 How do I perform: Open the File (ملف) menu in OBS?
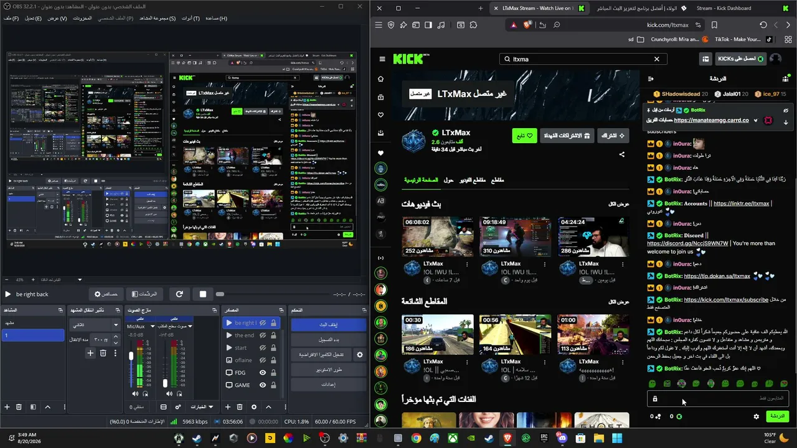(11, 18)
